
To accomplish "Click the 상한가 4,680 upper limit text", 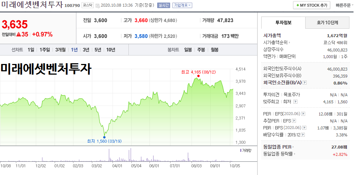I will point(163,21).
